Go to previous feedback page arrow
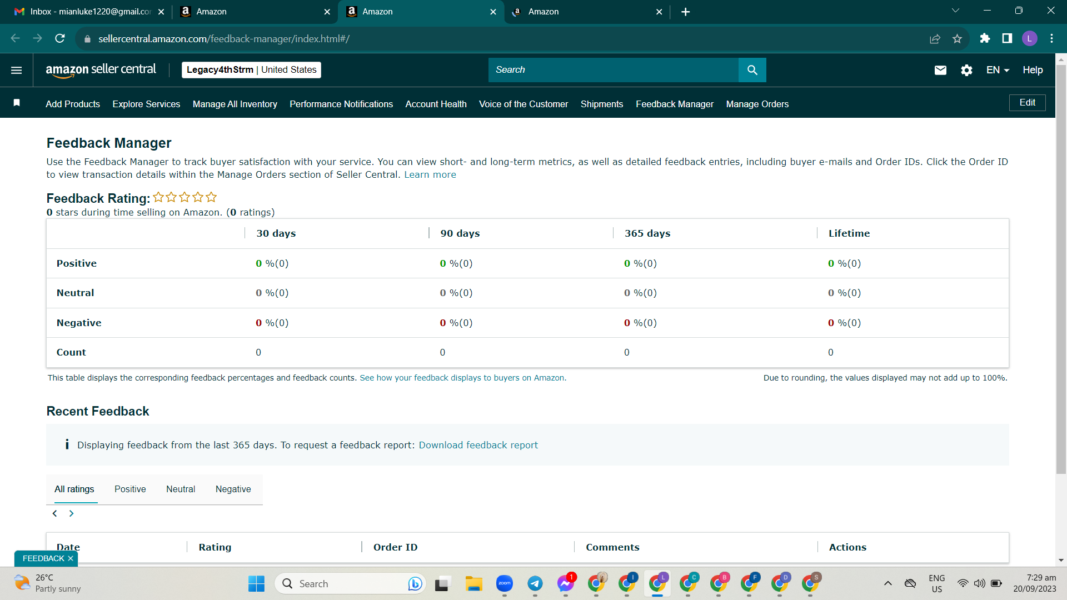 click(54, 513)
